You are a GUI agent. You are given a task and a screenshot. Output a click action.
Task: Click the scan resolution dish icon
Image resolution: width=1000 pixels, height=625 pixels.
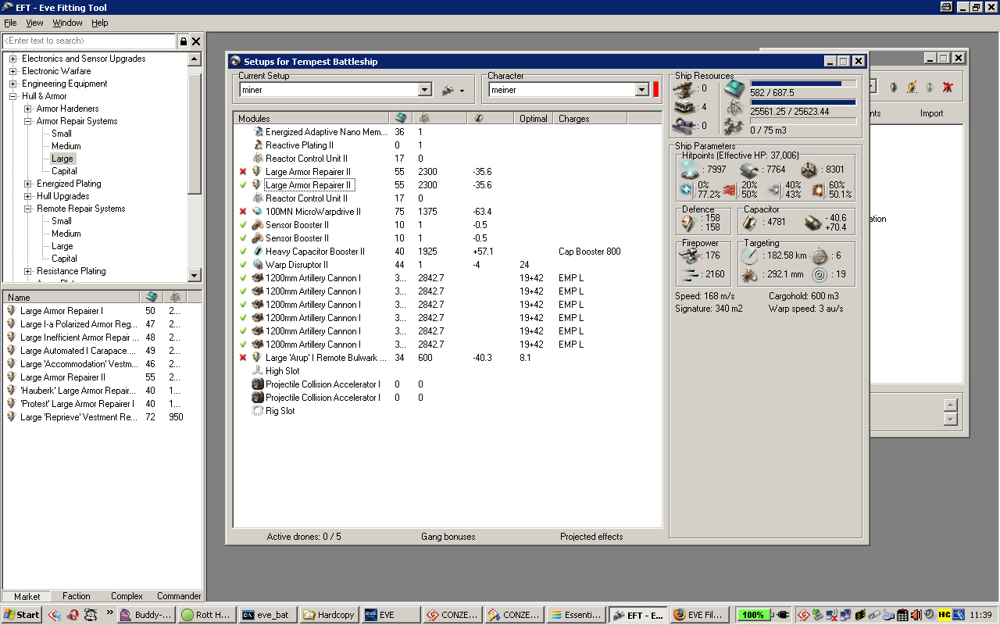point(750,275)
